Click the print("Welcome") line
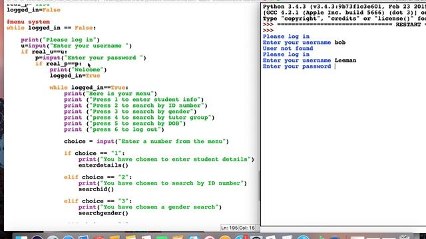Viewport: 426px width, 239px height. pos(79,70)
